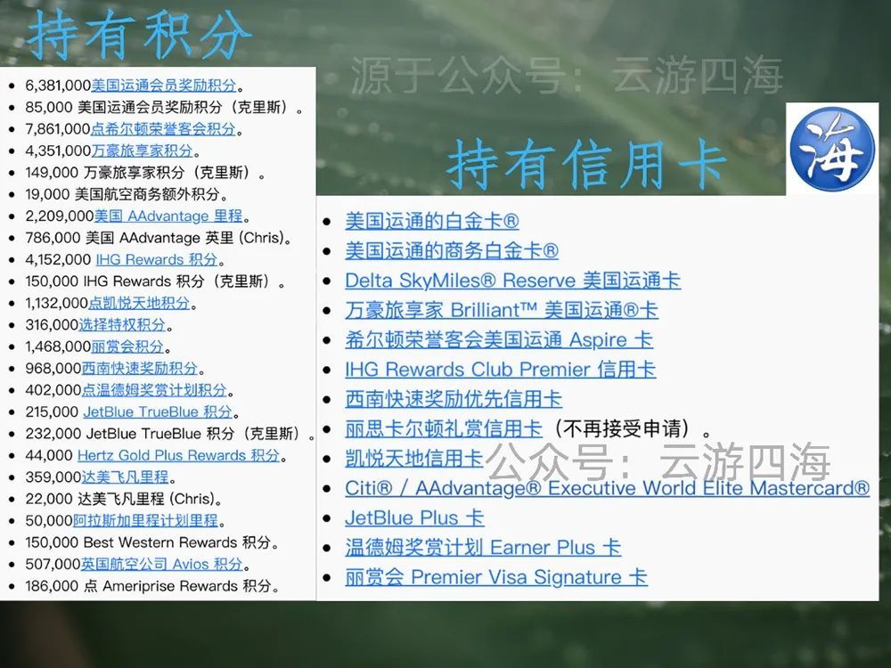Image resolution: width=891 pixels, height=668 pixels.
Task: Click the 150,000 IHG Rewards 积分（克里斯）row
Action: [x=155, y=281]
